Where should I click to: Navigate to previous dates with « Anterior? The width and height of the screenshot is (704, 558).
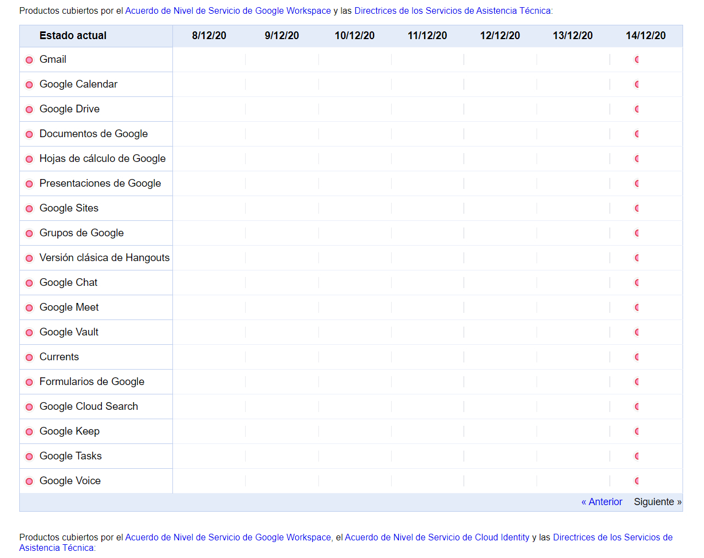pos(602,502)
